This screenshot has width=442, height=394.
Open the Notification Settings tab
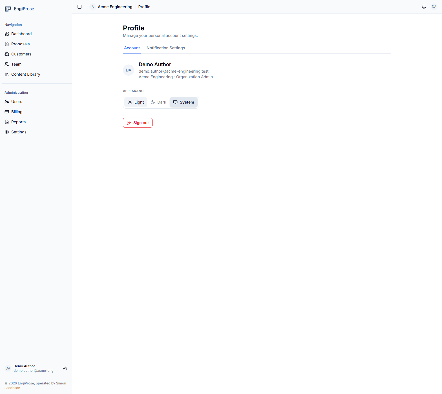166,48
